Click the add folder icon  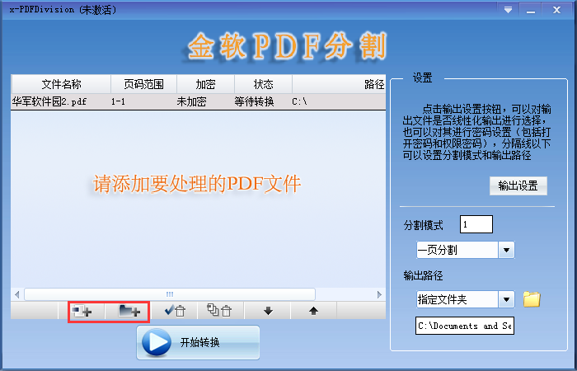point(129,311)
